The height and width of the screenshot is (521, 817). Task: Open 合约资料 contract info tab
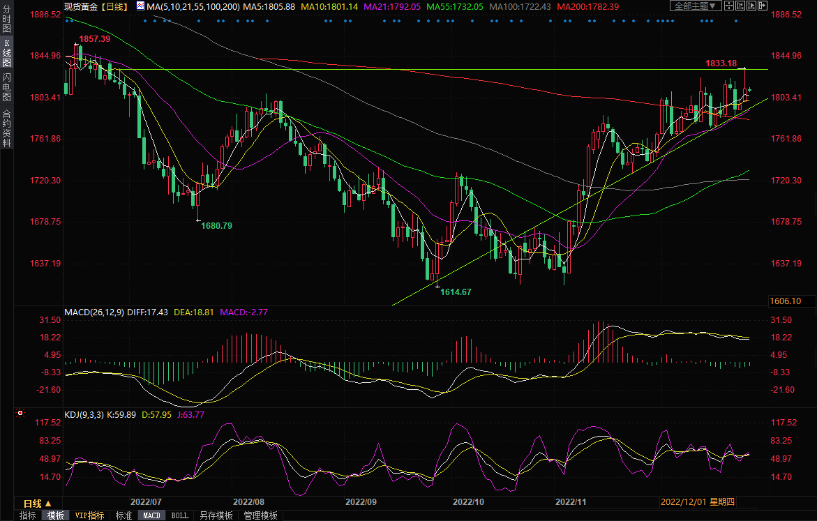(x=7, y=128)
